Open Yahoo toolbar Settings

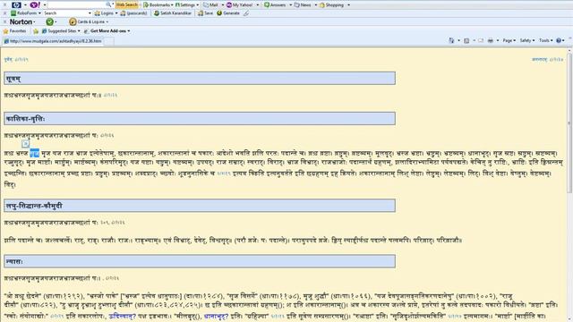click(x=185, y=5)
